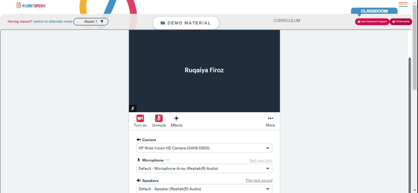Click Play test sound link

[x=259, y=180]
